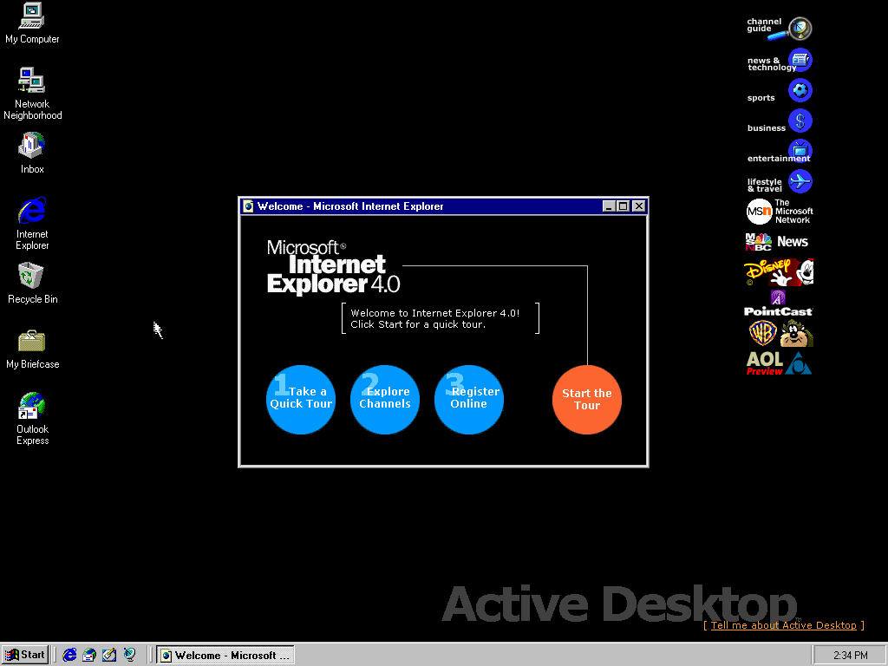Open the channel guide in channel bar
The height and width of the screenshot is (666, 888).
tap(780, 29)
